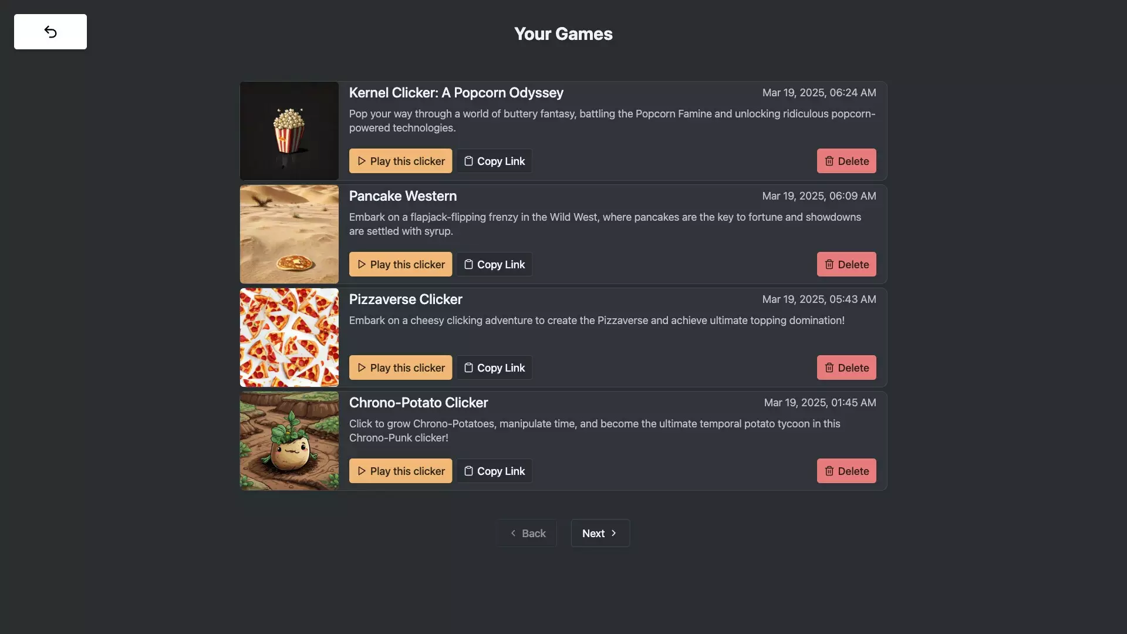
Task: Select the desert pancake thumbnail
Action: pyautogui.click(x=289, y=234)
